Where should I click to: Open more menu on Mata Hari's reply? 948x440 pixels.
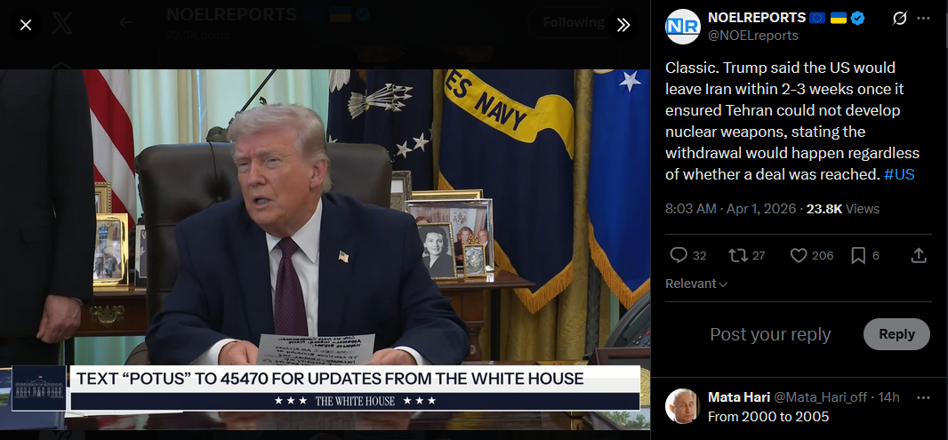pos(923,397)
